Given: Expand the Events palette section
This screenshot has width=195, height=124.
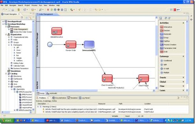Looking at the screenshot, I should 183,77.
